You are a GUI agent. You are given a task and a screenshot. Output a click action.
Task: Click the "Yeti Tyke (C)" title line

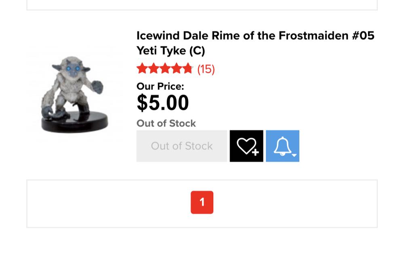(x=170, y=51)
